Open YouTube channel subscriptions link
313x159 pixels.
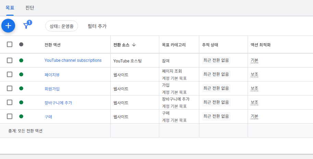point(73,60)
